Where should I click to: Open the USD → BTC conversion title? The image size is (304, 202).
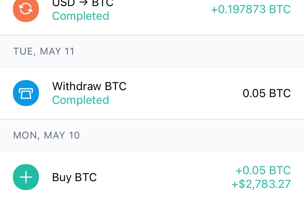83,3
